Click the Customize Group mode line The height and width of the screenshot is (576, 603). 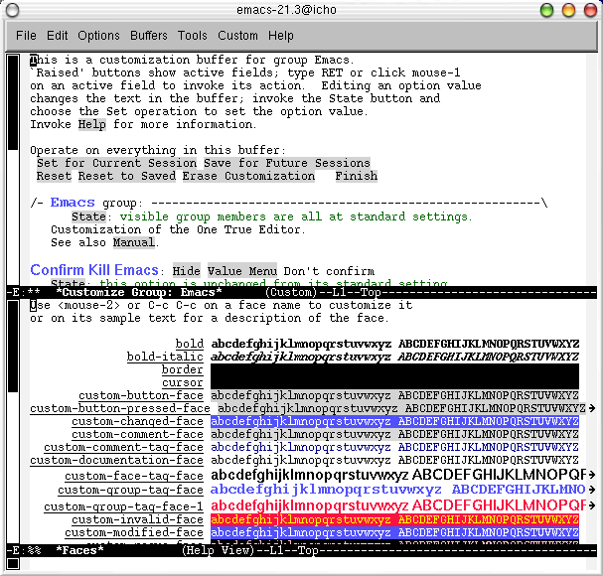[x=302, y=292]
